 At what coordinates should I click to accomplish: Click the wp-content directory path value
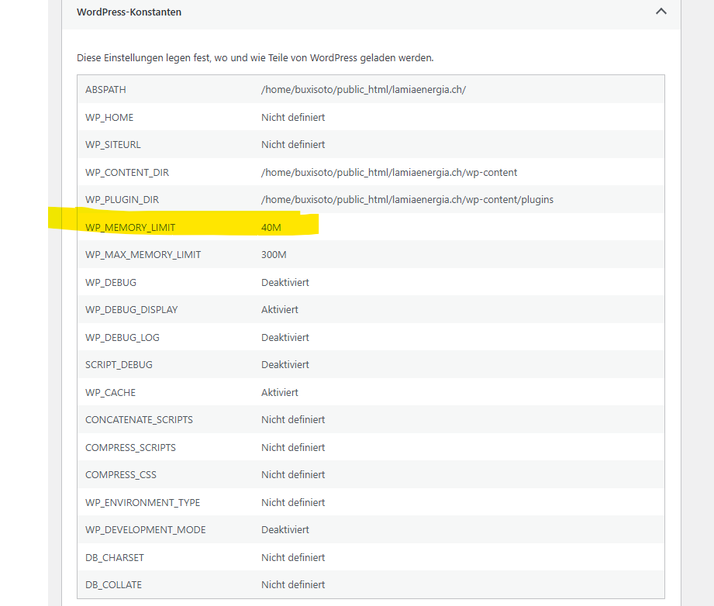389,173
